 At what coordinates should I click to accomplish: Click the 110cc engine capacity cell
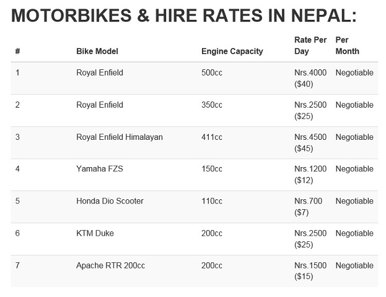click(212, 201)
